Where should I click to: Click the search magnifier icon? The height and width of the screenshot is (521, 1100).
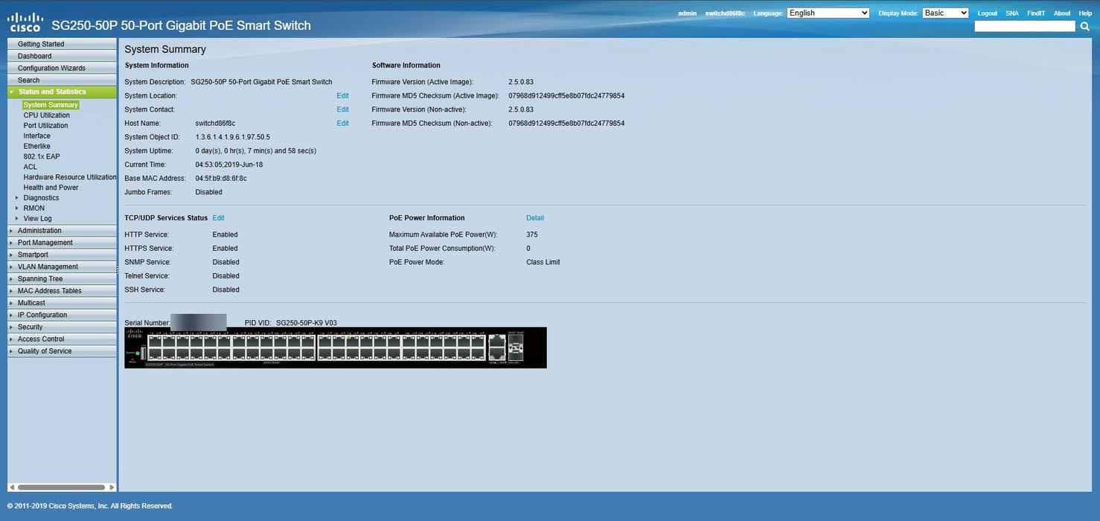[x=1084, y=26]
